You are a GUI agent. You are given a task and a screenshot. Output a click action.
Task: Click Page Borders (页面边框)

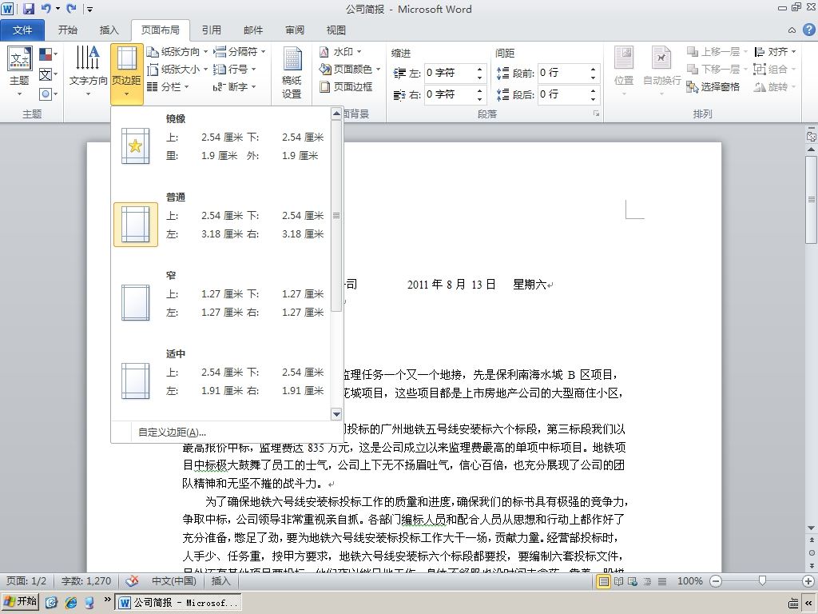click(347, 86)
